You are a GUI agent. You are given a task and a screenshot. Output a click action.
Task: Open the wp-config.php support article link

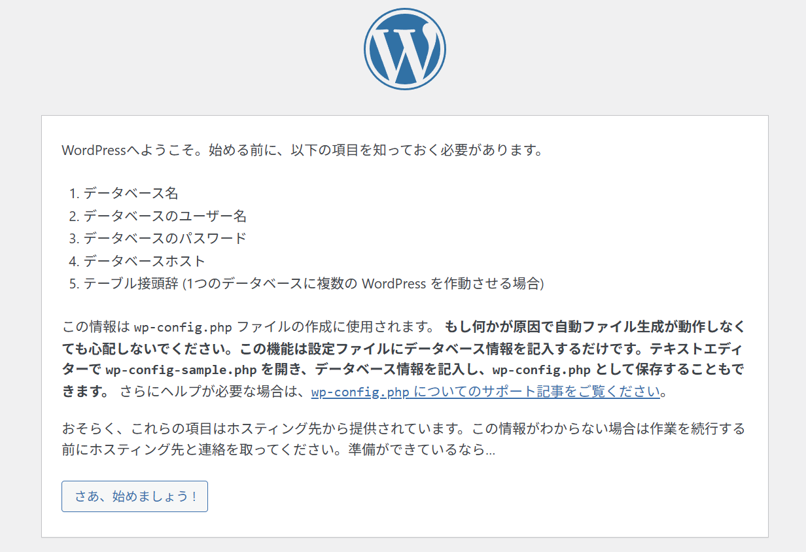pos(485,392)
